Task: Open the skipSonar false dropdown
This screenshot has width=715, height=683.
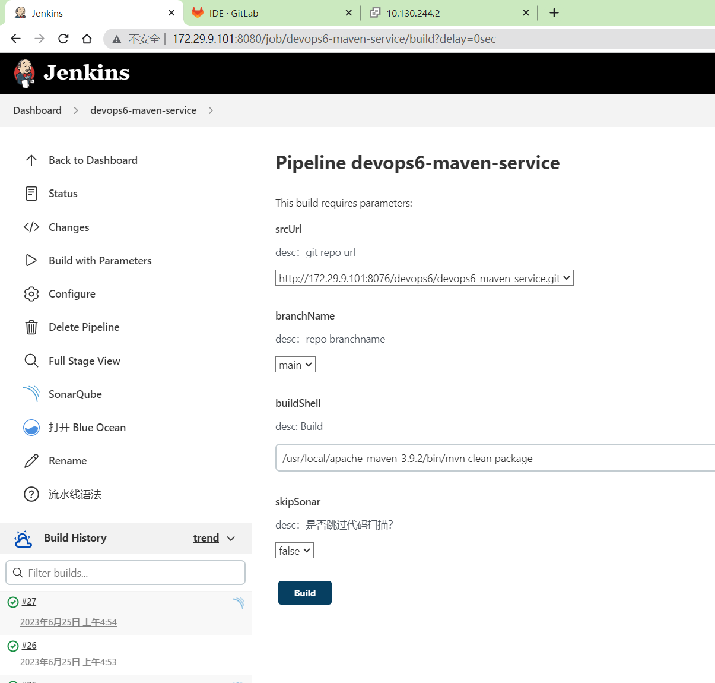Action: (x=294, y=551)
